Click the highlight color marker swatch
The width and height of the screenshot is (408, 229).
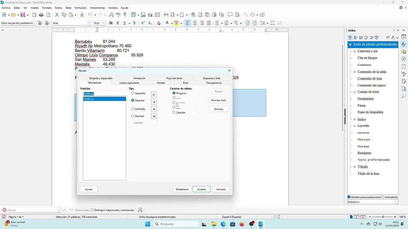(x=176, y=23)
